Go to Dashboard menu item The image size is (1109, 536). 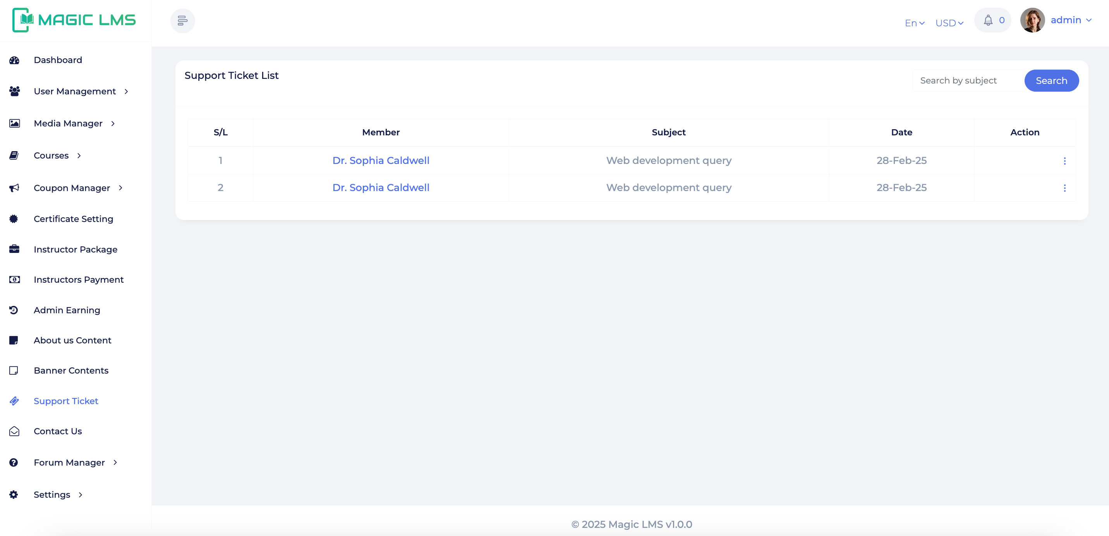[58, 60]
